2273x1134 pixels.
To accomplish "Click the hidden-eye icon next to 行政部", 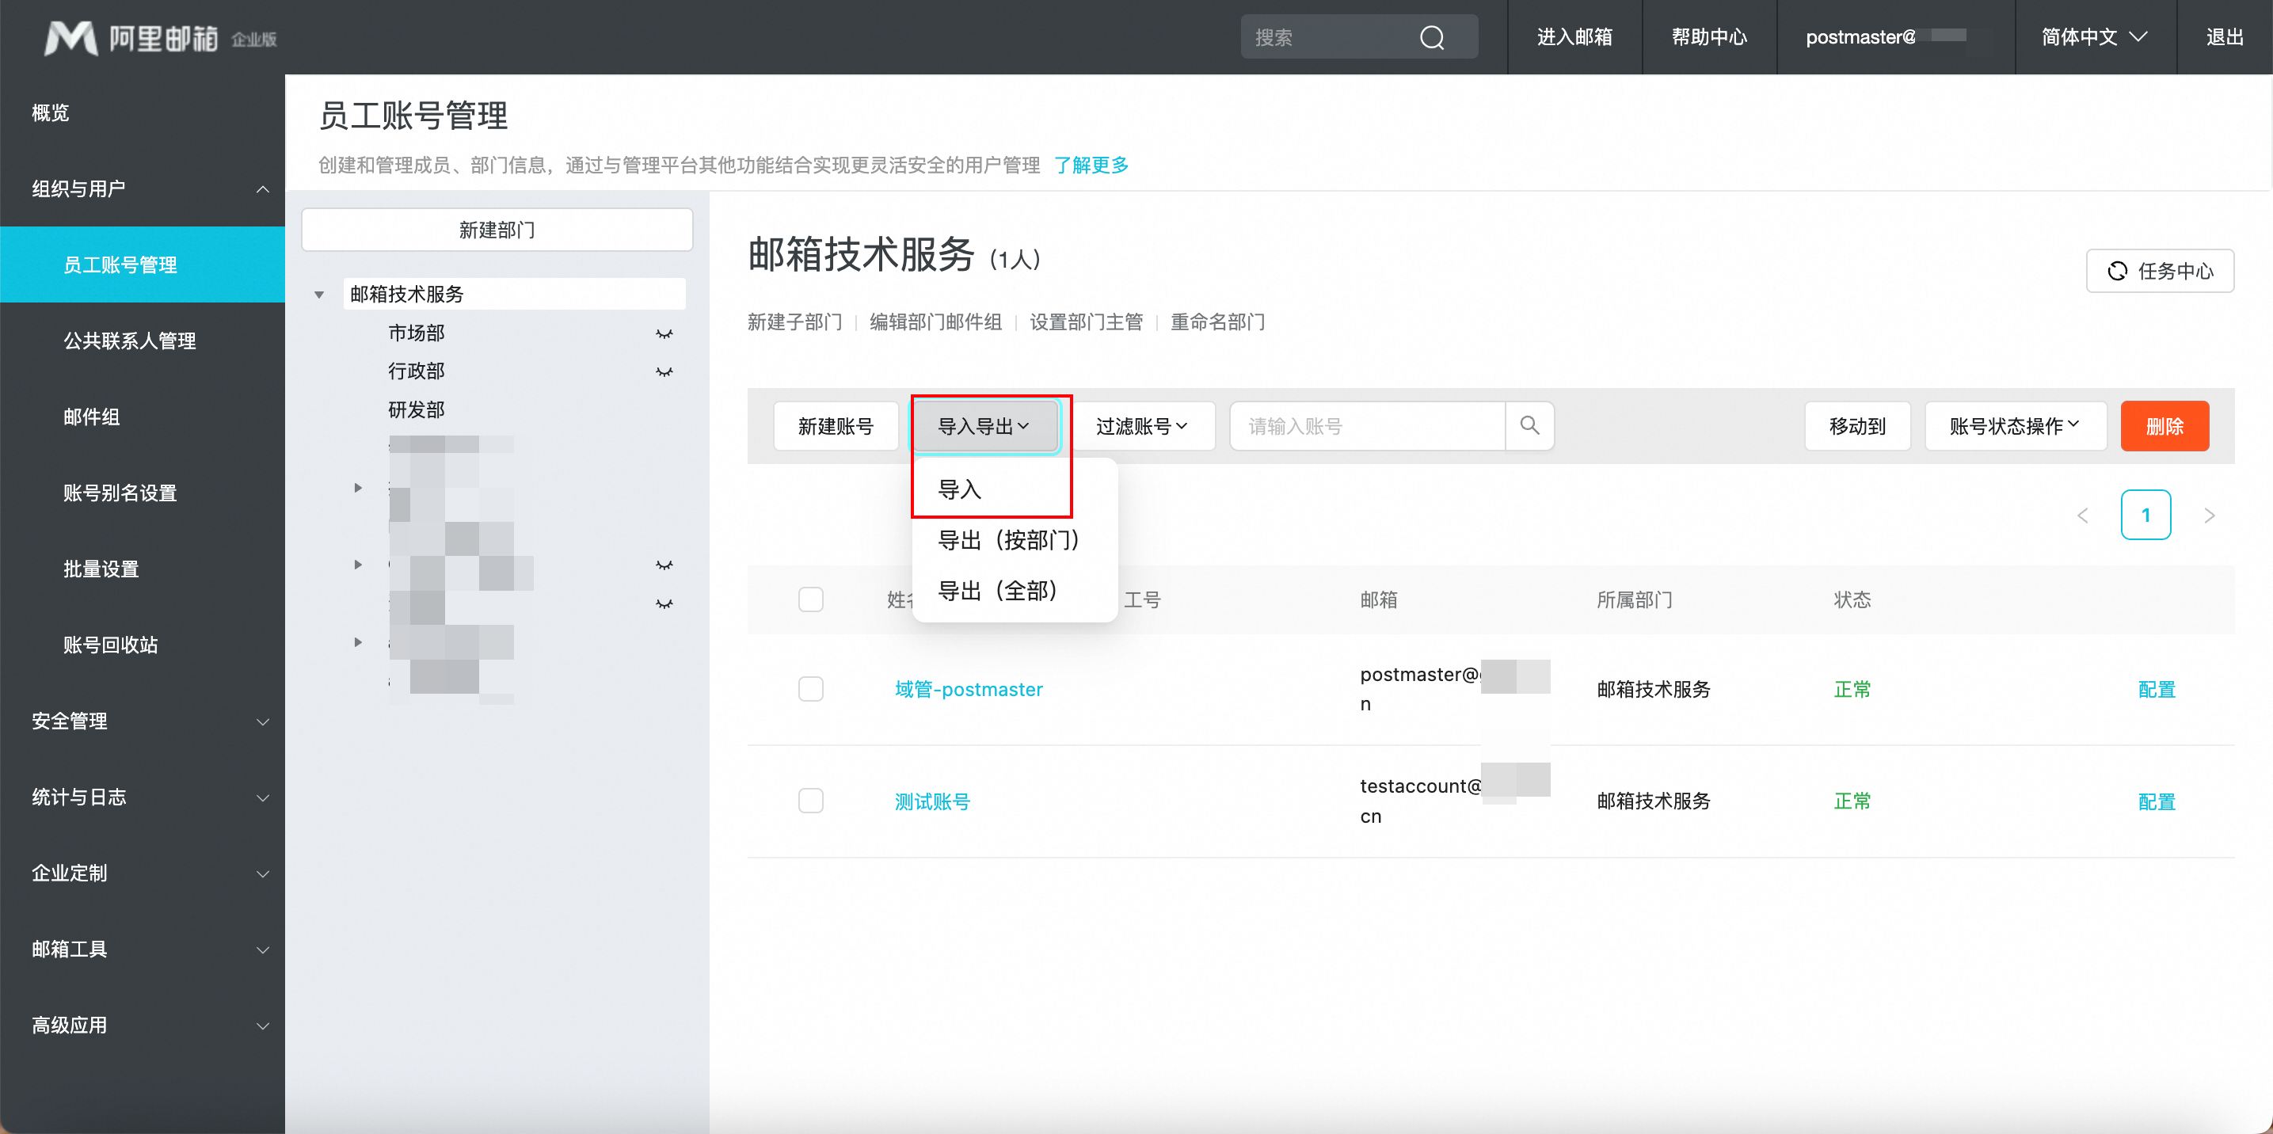I will coord(664,371).
